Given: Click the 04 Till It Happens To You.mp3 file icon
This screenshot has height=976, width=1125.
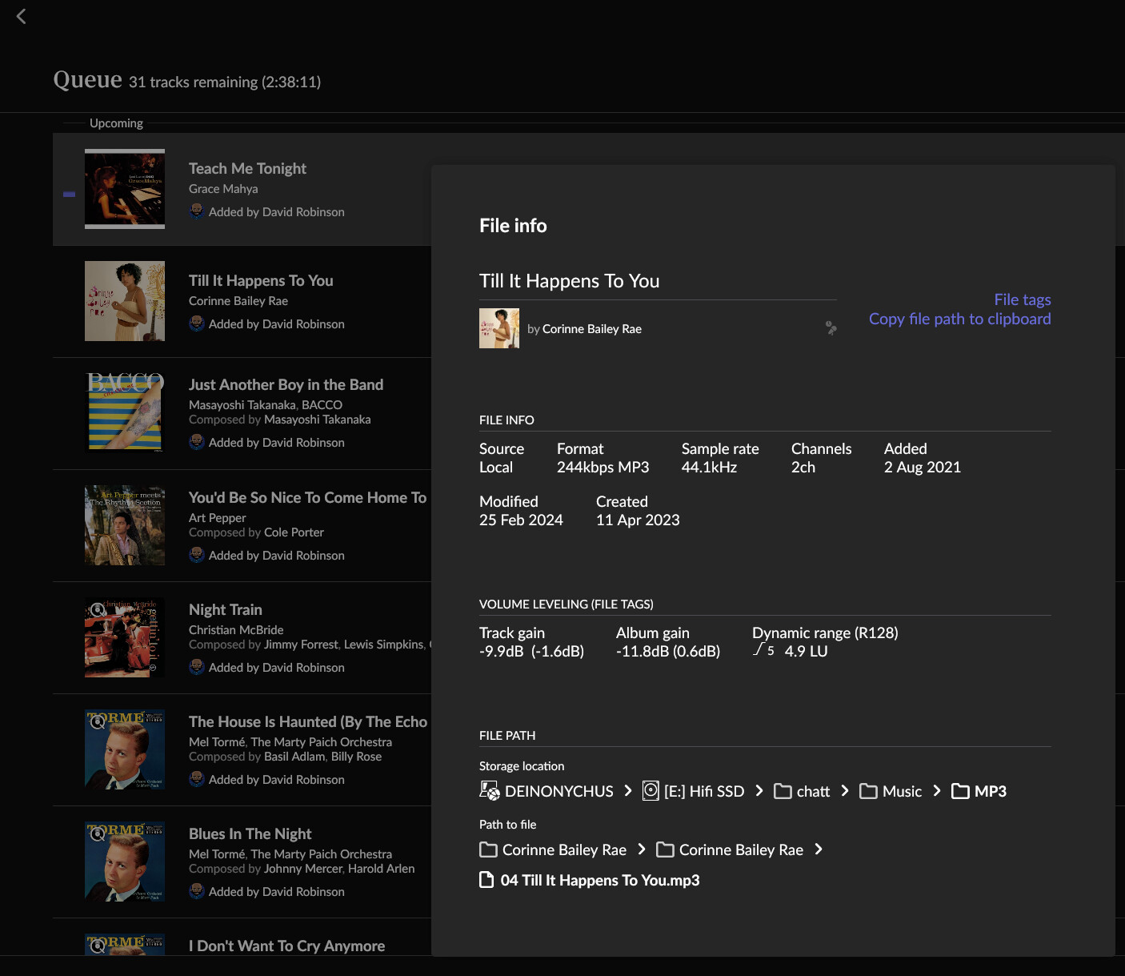Looking at the screenshot, I should click(486, 880).
